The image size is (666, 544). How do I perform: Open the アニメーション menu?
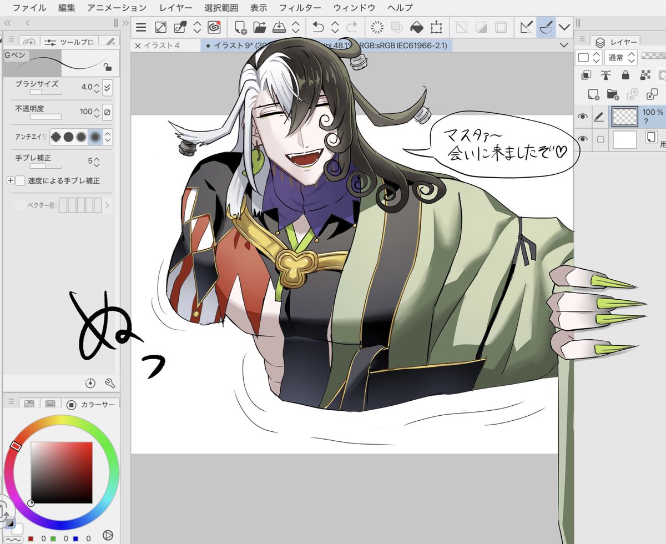(117, 8)
